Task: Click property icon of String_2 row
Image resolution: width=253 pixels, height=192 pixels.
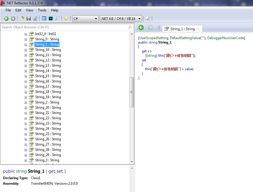Action: tap(31, 102)
